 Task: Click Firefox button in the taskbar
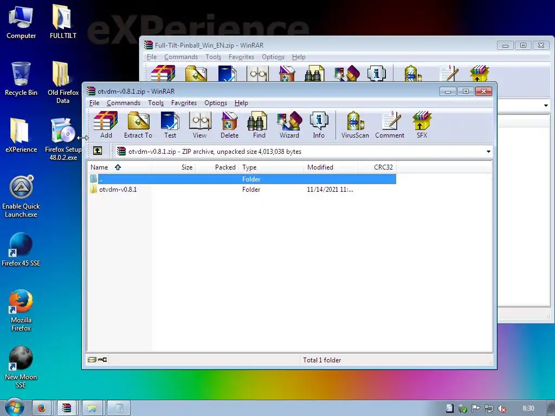[x=42, y=408]
